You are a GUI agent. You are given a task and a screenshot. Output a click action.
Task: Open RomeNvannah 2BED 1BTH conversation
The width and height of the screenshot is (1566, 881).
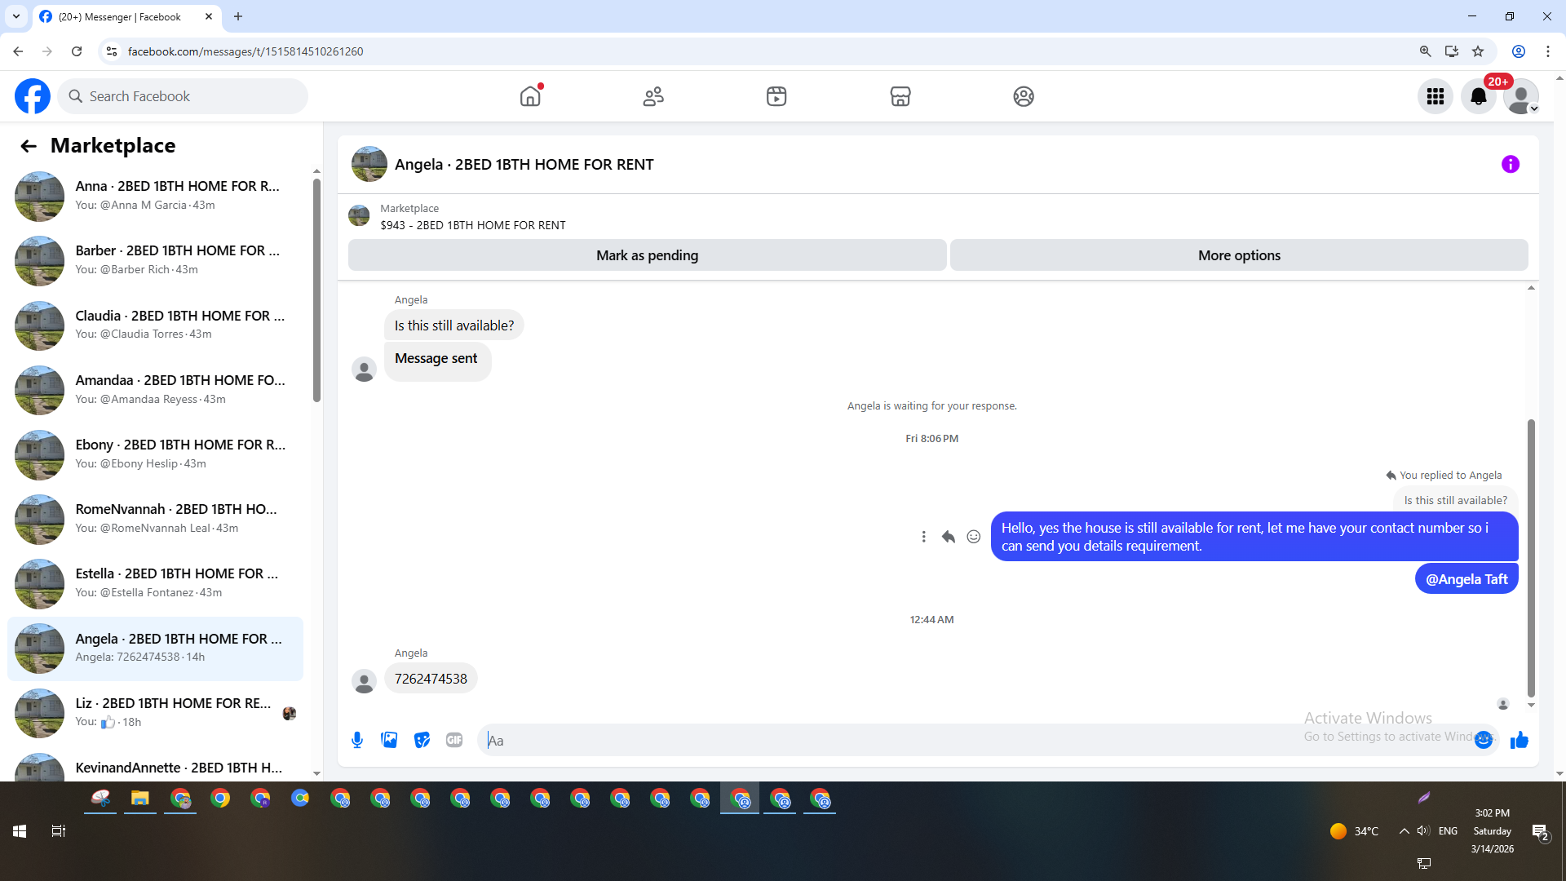click(x=155, y=519)
